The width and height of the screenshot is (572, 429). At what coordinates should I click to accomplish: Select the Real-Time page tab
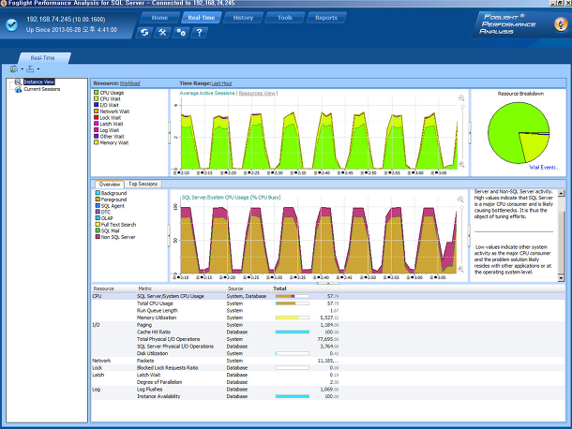43,58
